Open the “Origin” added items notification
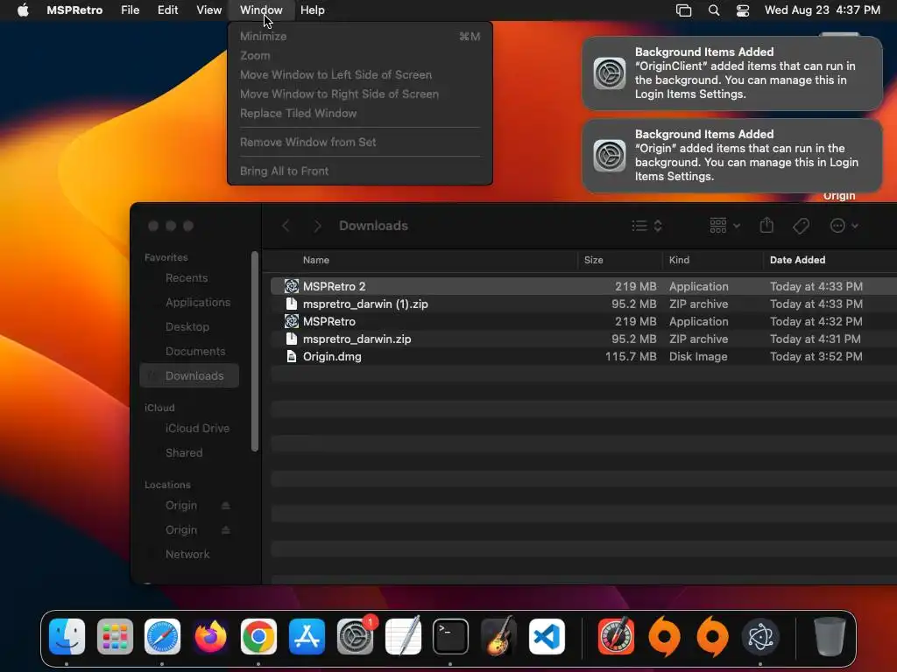Viewport: 897px width, 672px height. [x=731, y=156]
